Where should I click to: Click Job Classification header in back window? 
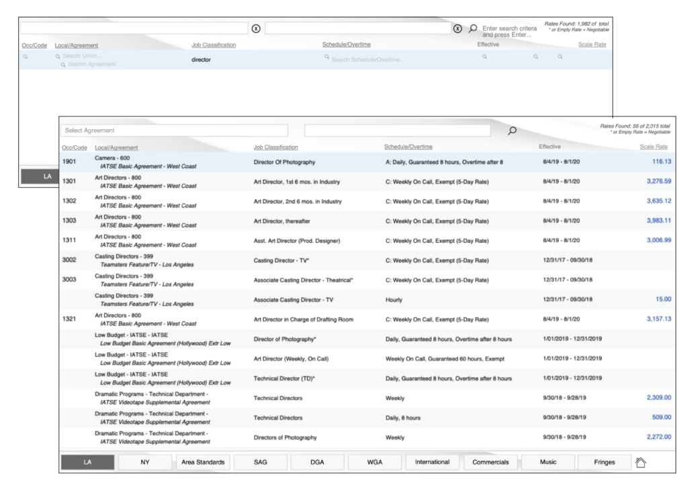pos(213,45)
